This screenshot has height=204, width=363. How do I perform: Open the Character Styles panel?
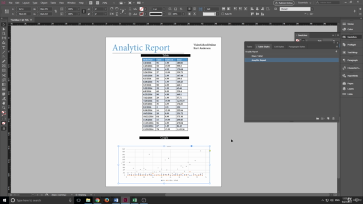(351, 68)
